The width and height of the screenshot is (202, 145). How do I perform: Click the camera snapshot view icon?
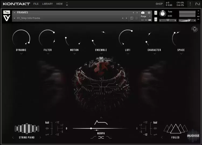tap(143, 13)
